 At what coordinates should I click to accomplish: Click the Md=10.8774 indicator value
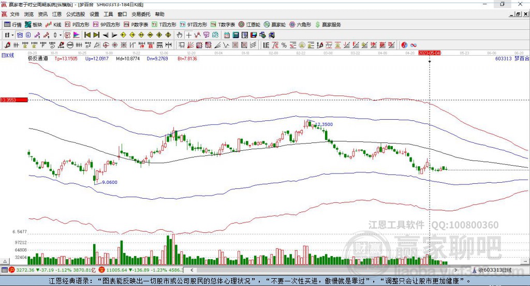tap(128, 58)
